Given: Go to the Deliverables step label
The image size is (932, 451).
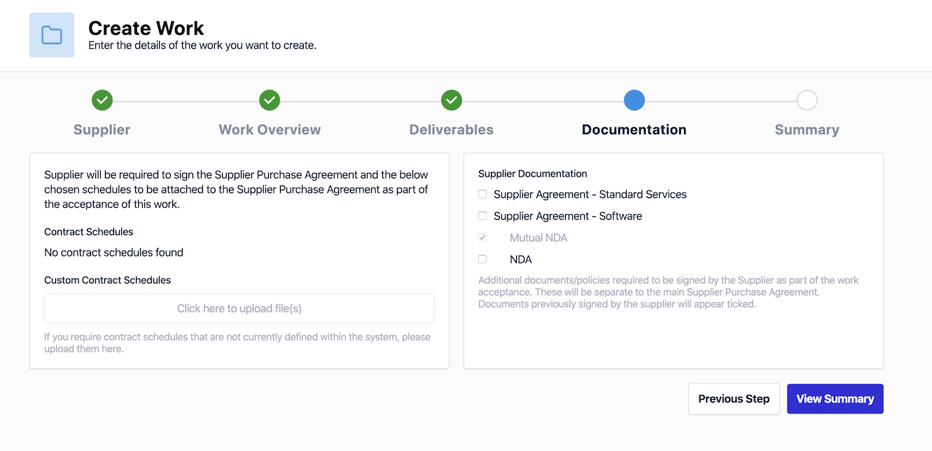Looking at the screenshot, I should point(452,130).
